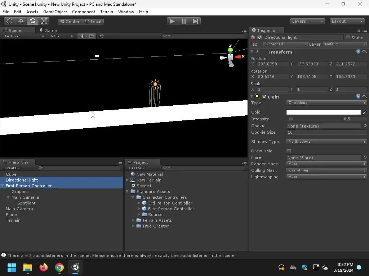Toggle the scene game overlay image icon
Image resolution: width=369 pixels, height=276 pixels.
pos(91,36)
